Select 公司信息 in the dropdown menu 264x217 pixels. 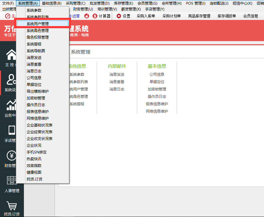coord(34,78)
